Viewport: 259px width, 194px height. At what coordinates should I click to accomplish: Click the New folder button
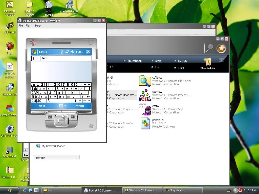click(x=208, y=64)
